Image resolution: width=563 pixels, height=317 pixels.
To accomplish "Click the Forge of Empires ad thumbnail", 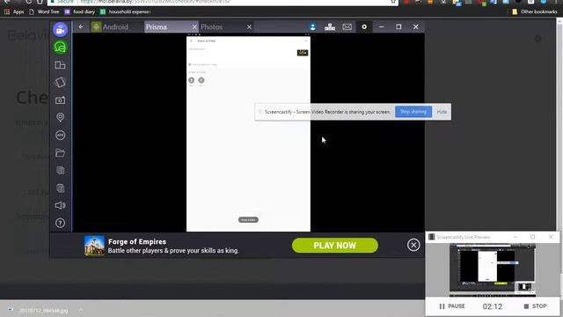I will [x=94, y=246].
